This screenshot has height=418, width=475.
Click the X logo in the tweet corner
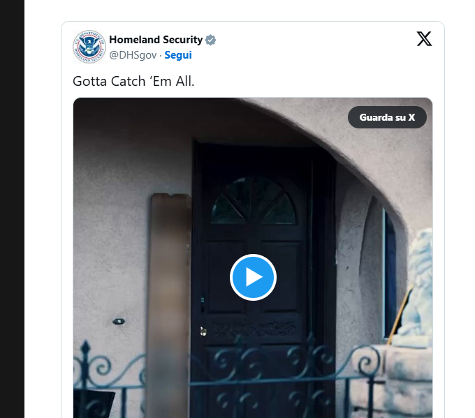tap(424, 39)
